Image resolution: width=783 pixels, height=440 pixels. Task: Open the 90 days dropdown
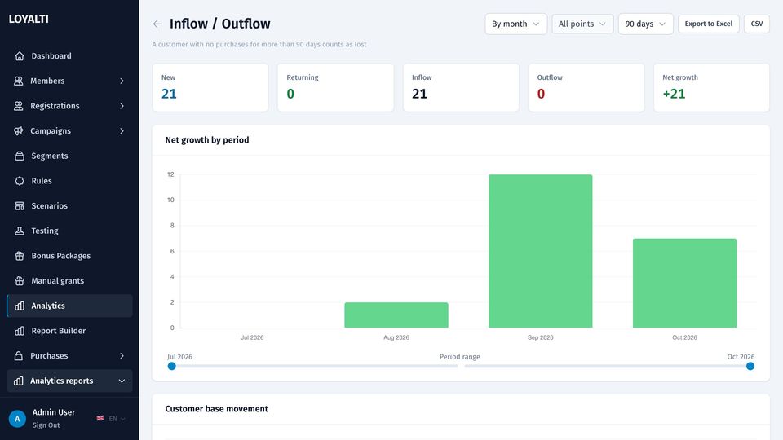pyautogui.click(x=646, y=24)
